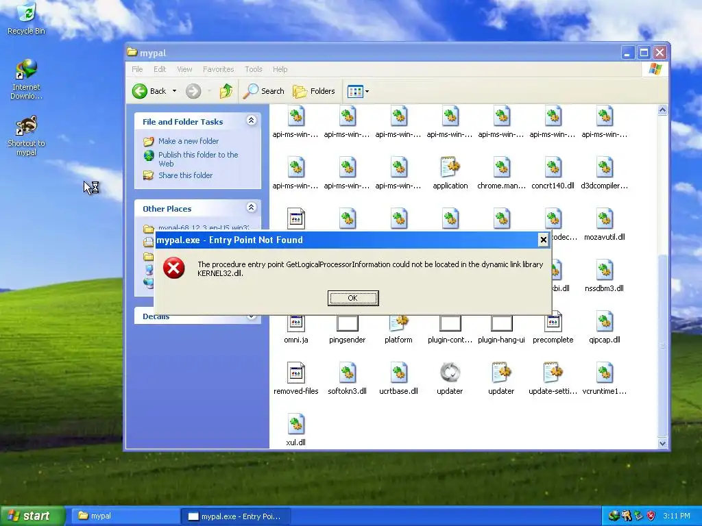The width and height of the screenshot is (702, 526).
Task: Click the Internet Download Manager globe tray icon
Action: click(614, 516)
